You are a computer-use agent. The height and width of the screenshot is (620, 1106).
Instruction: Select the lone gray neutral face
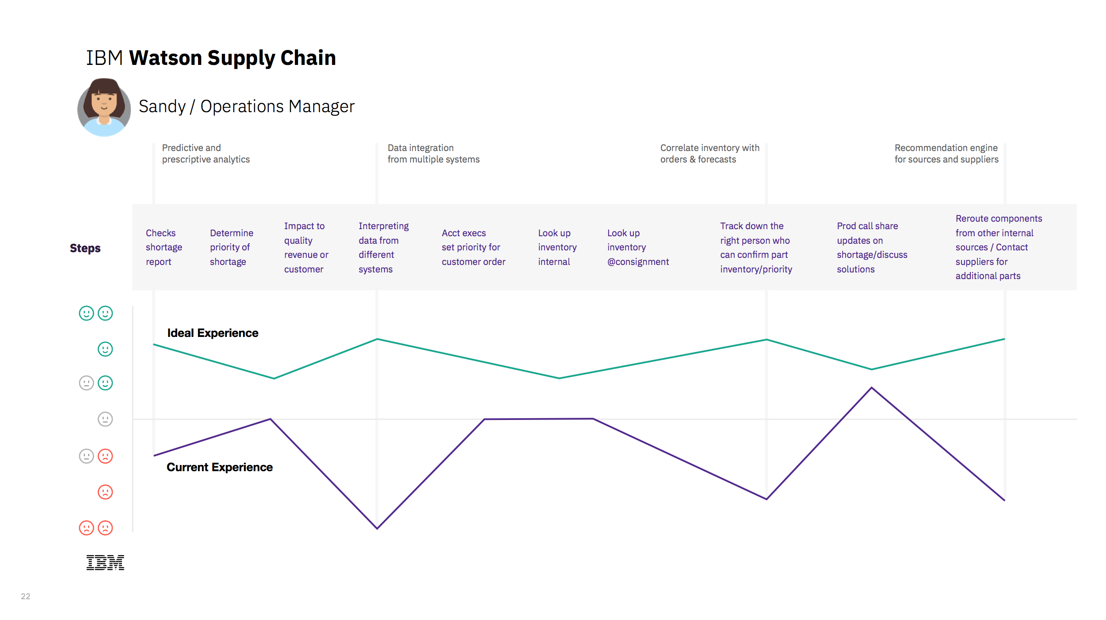tap(105, 419)
